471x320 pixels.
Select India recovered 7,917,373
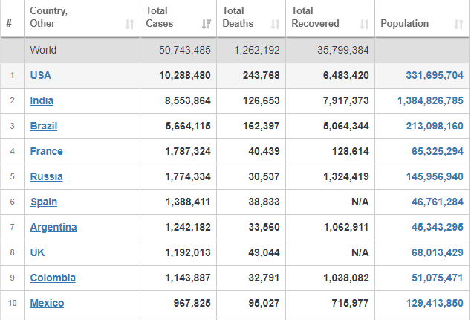[345, 100]
